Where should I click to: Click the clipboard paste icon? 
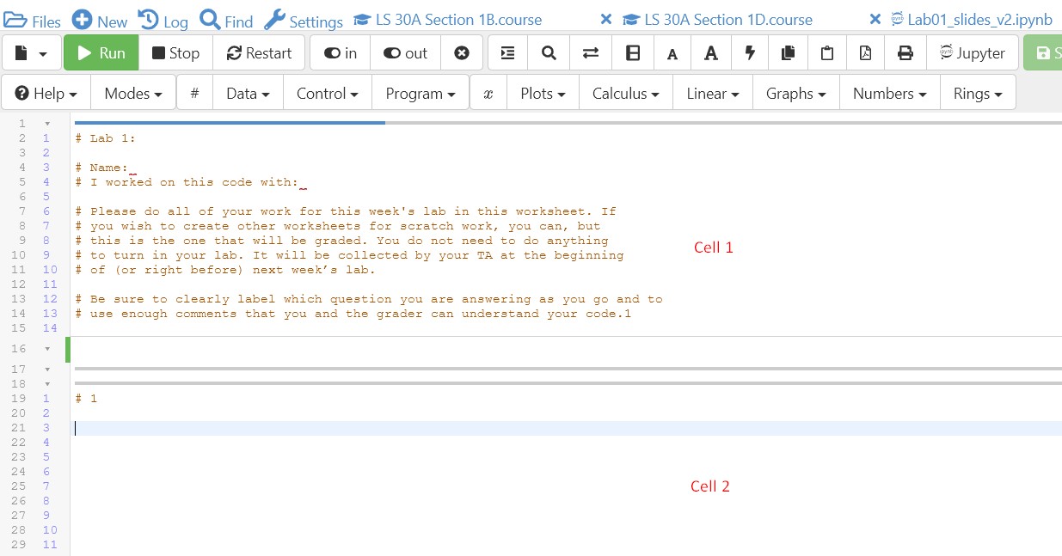pos(827,53)
